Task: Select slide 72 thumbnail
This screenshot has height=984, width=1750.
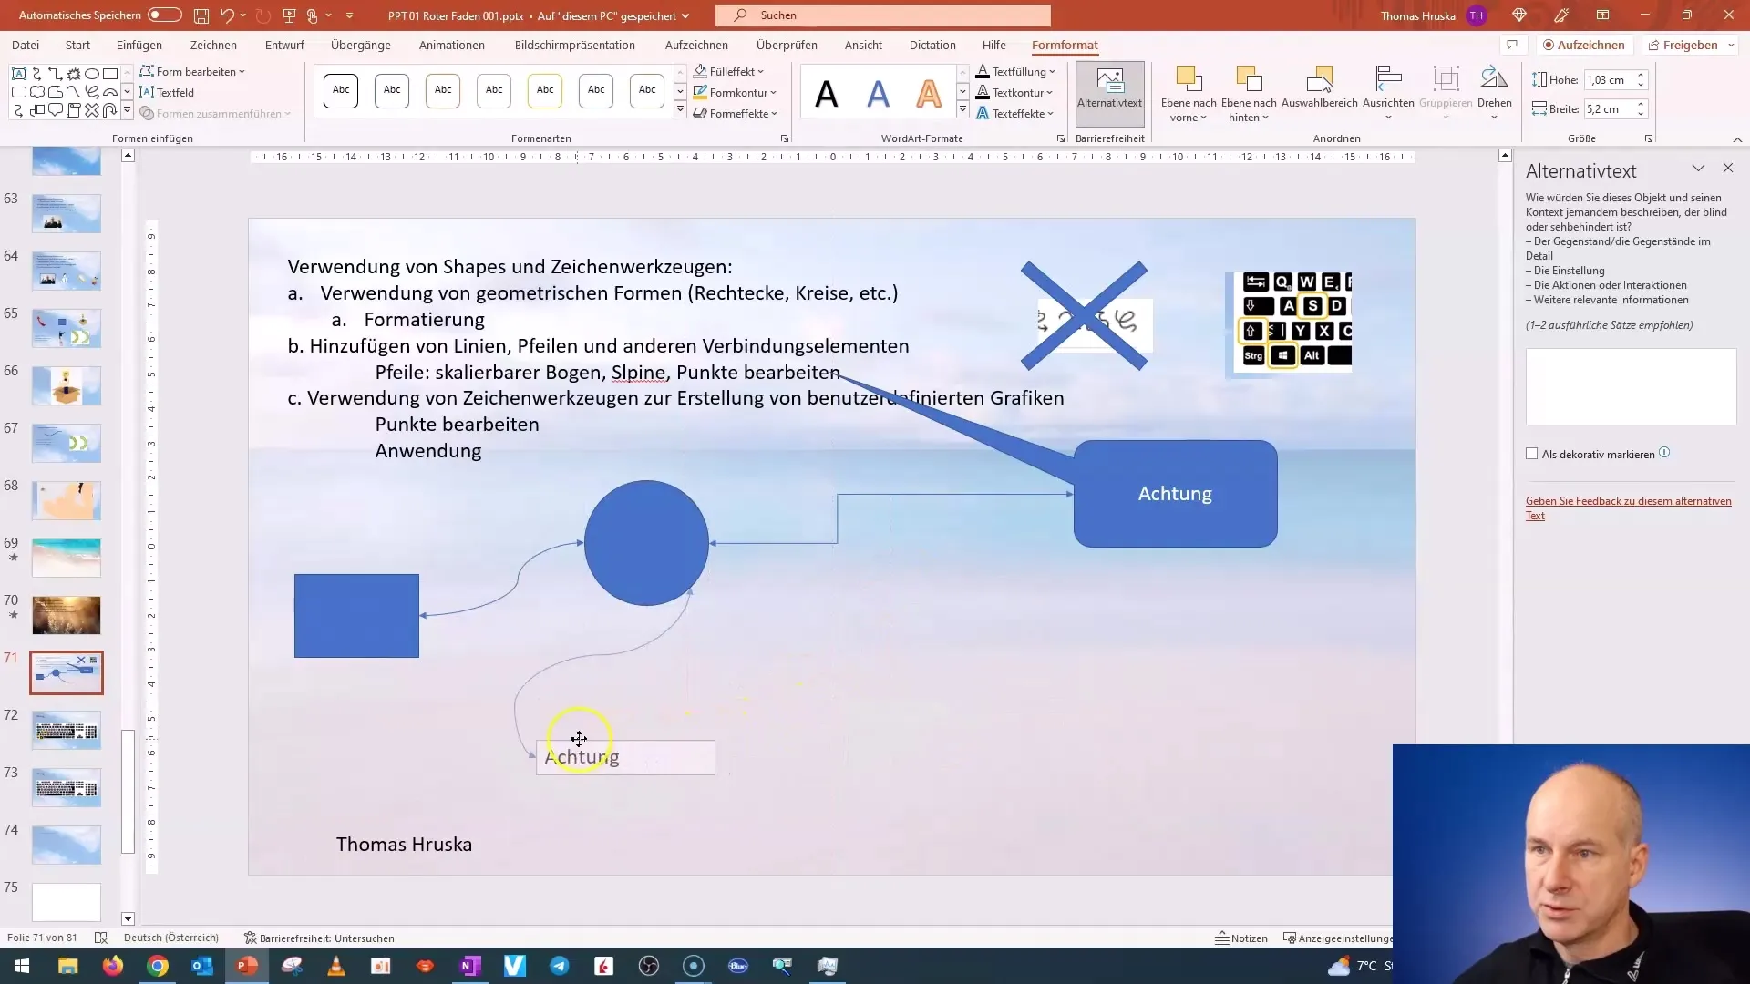Action: pos(67,731)
